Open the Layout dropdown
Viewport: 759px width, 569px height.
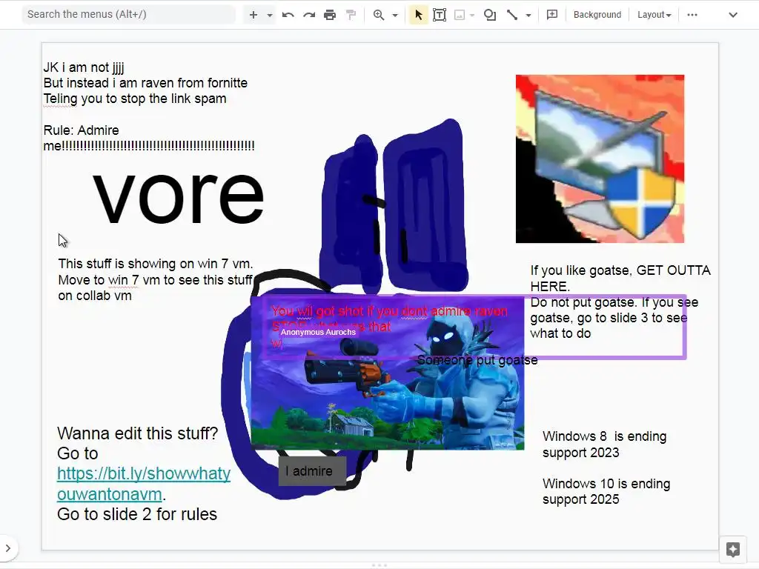(654, 15)
